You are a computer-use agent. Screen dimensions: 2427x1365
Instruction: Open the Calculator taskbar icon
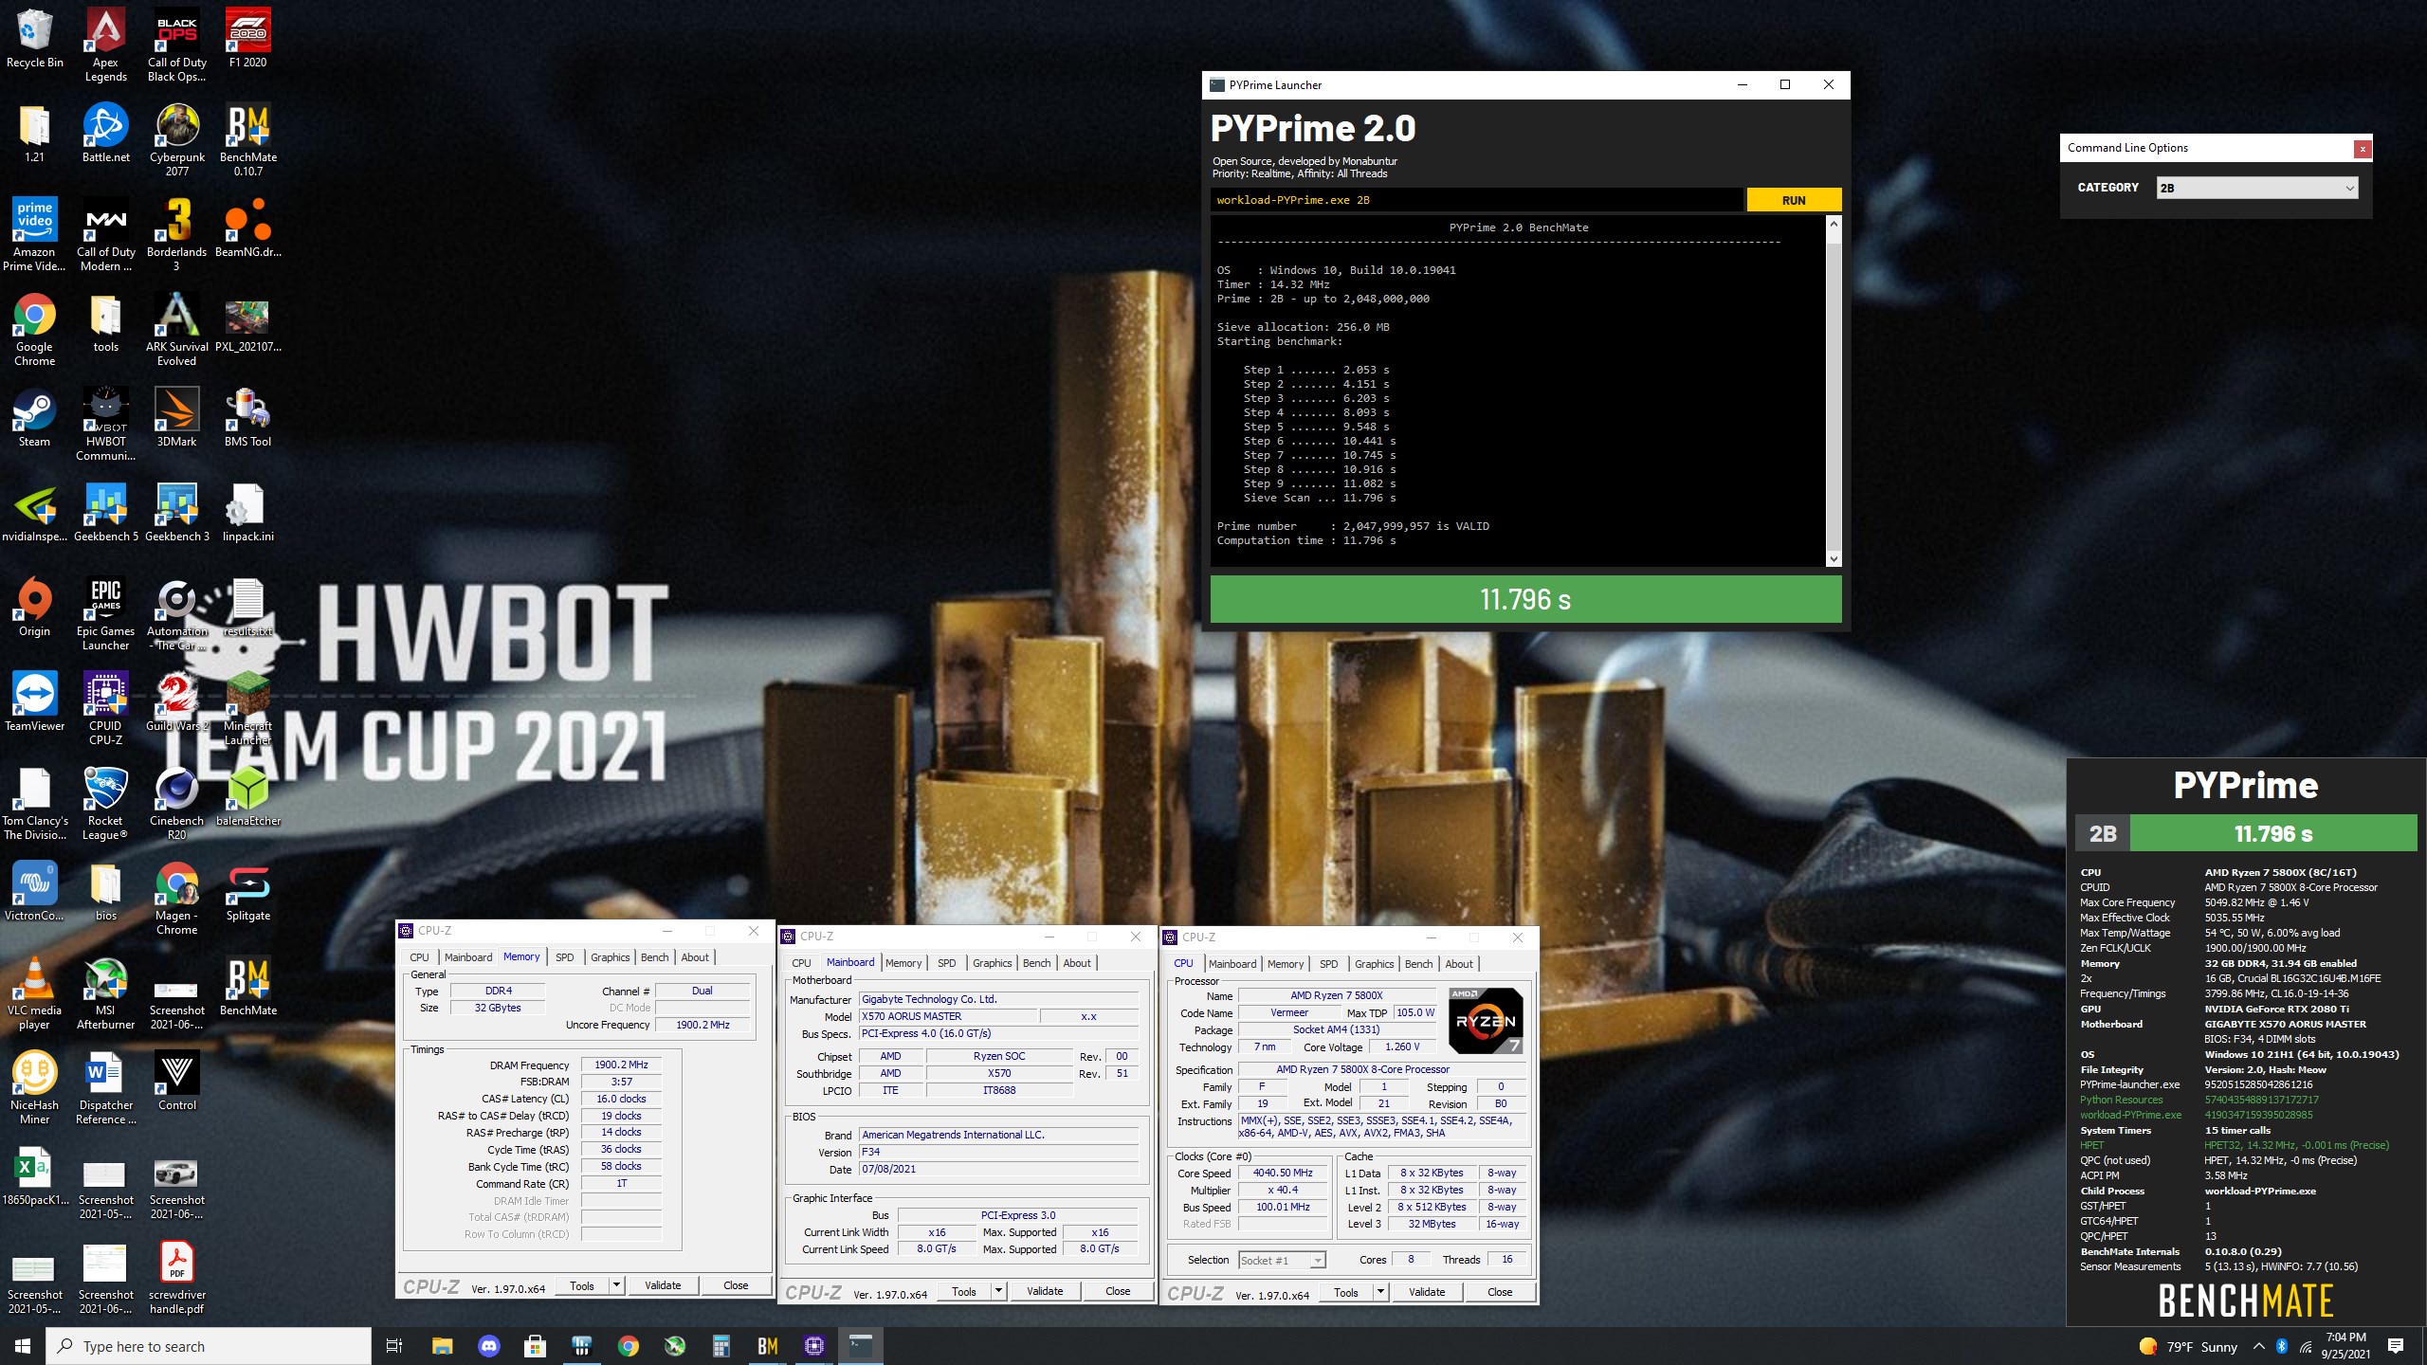tap(721, 1346)
